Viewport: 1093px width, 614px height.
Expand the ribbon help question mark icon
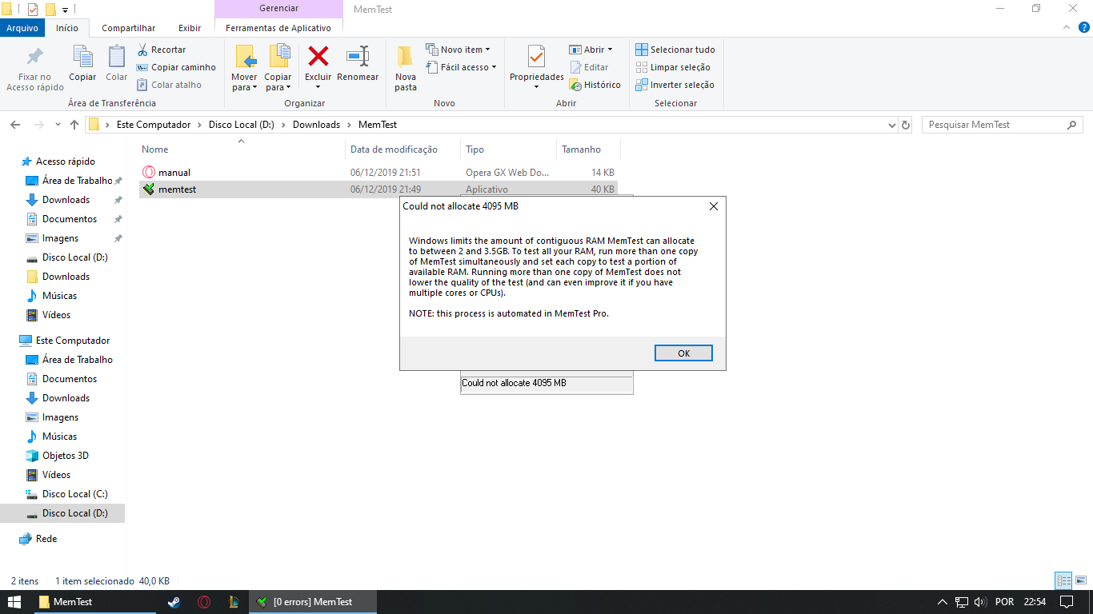coord(1083,27)
